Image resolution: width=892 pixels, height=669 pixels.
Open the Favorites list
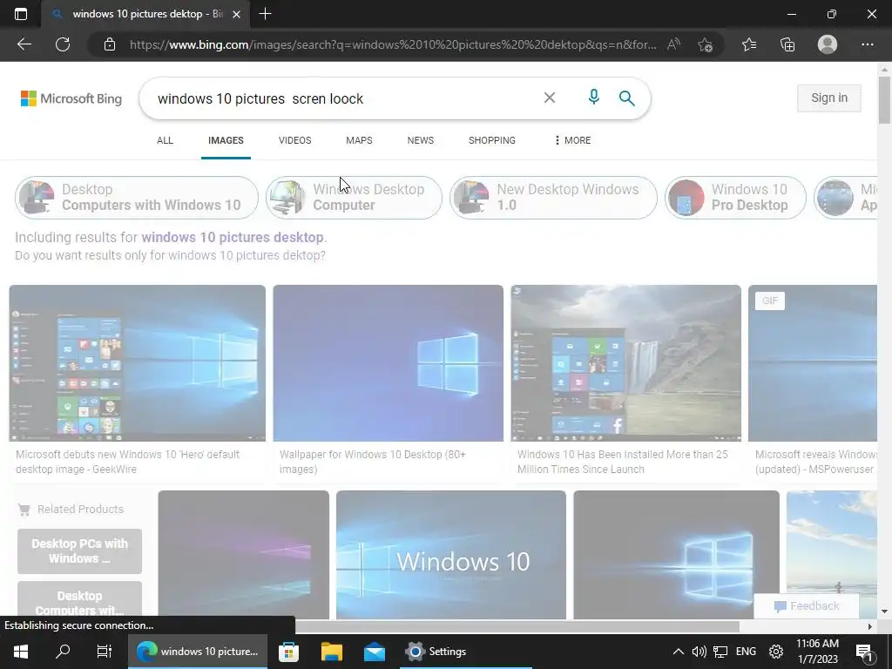click(x=749, y=44)
